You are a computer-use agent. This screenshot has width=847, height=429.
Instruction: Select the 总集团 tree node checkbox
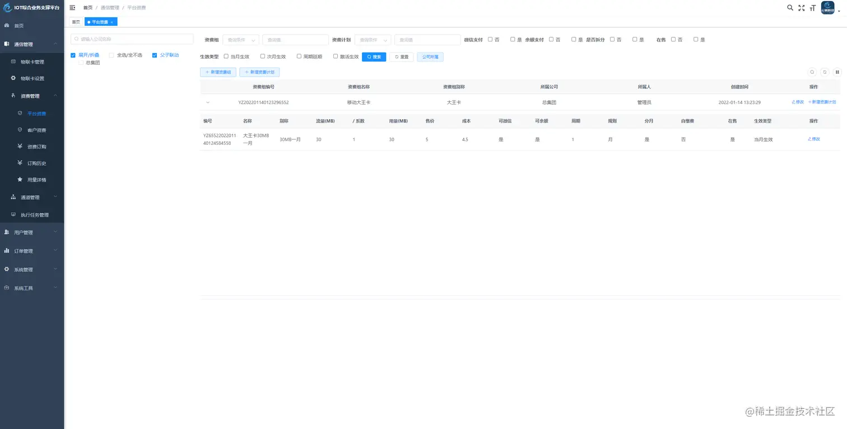pyautogui.click(x=81, y=63)
